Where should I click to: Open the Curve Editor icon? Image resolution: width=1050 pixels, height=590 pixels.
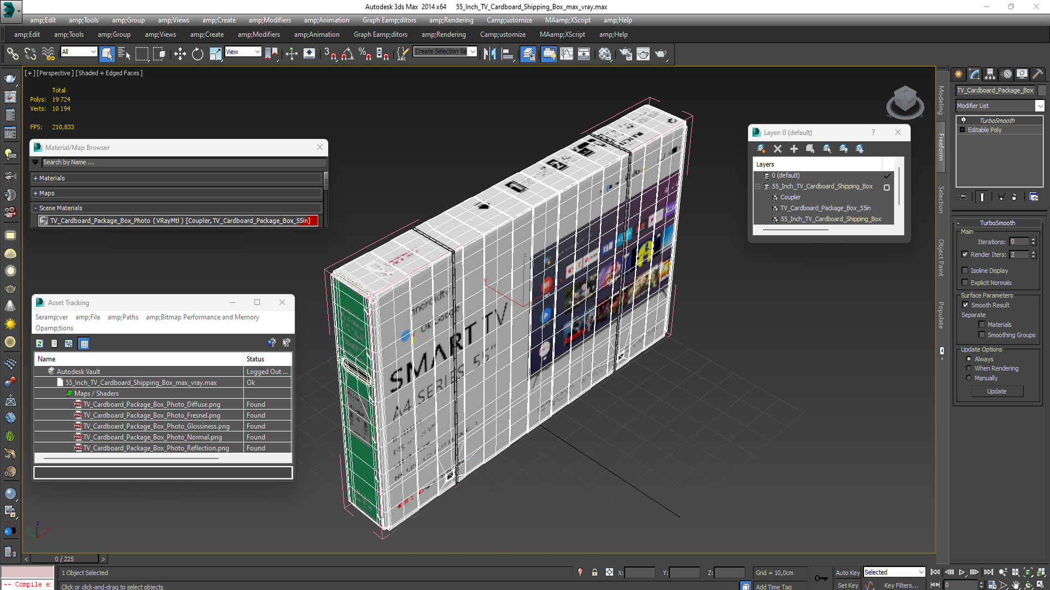click(x=567, y=54)
